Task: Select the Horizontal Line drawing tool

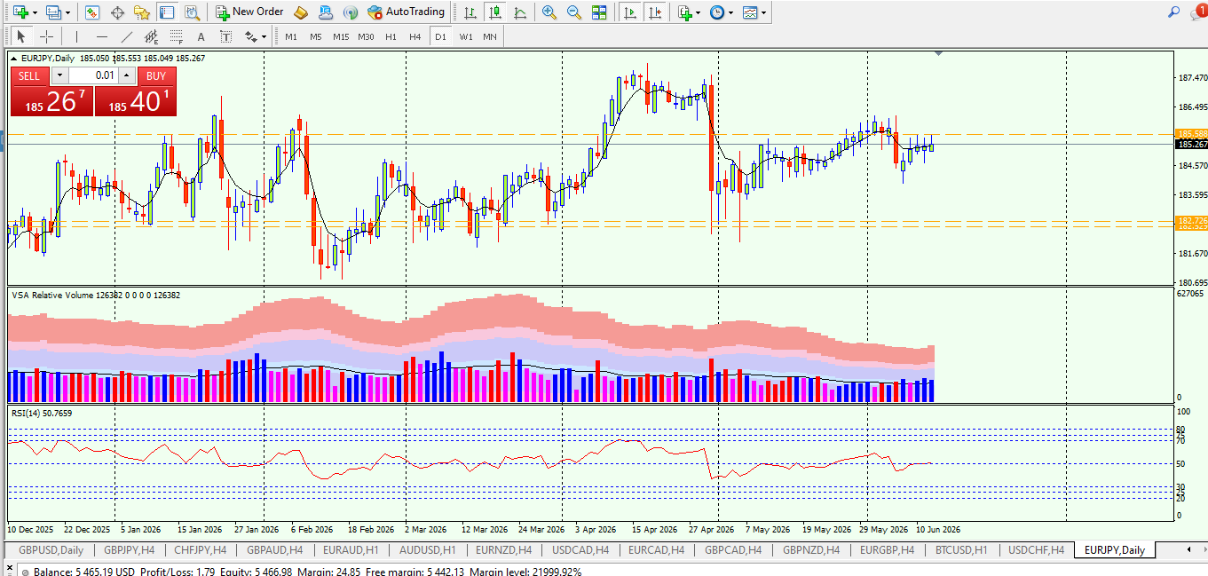Action: coord(101,36)
